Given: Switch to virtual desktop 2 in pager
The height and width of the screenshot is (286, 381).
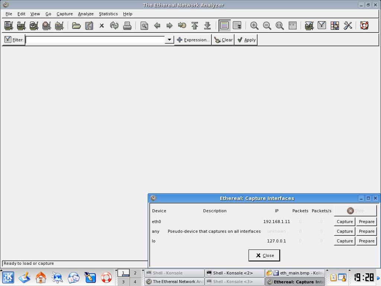Looking at the screenshot, I should [135, 273].
